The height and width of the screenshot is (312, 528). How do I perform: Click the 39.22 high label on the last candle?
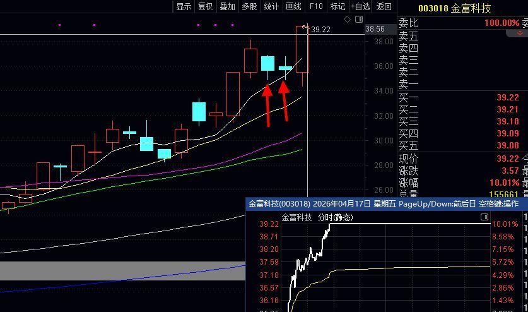(320, 30)
